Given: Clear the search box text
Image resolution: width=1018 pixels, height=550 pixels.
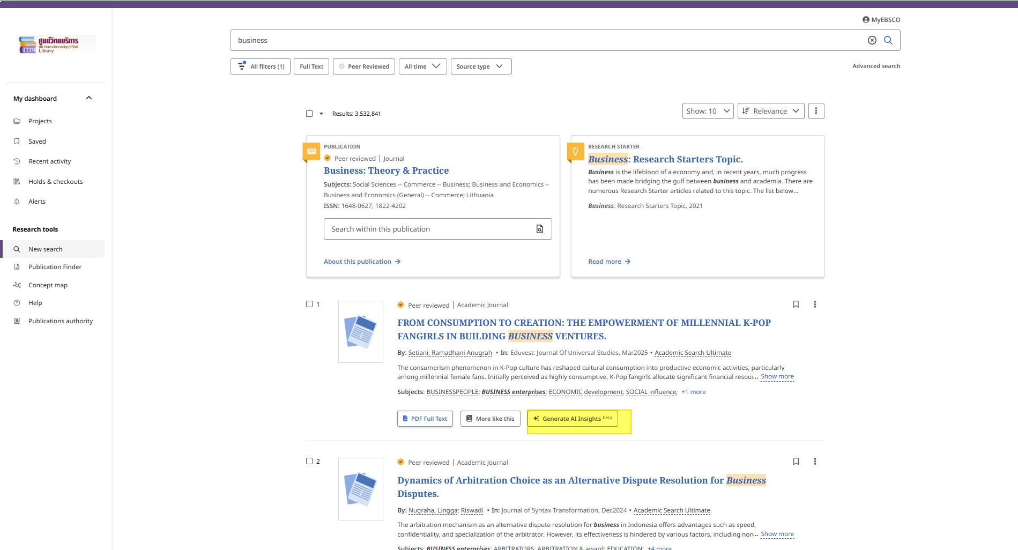Looking at the screenshot, I should [872, 40].
